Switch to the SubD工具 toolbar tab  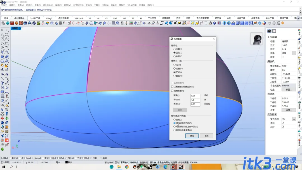point(35,18)
